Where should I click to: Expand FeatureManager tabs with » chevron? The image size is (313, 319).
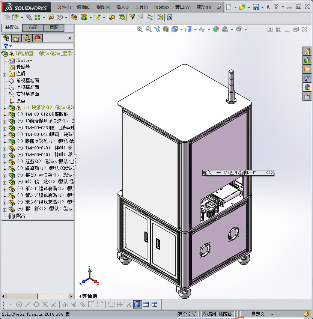point(70,38)
